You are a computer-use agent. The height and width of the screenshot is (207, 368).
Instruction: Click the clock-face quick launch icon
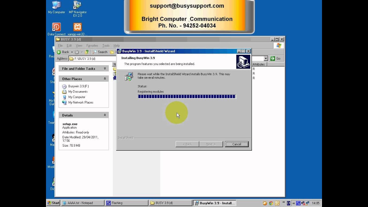[x=277, y=203]
